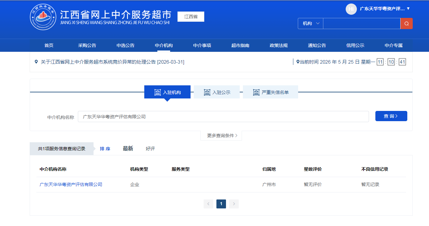Open the bidding anomaly announcement link

click(112, 62)
